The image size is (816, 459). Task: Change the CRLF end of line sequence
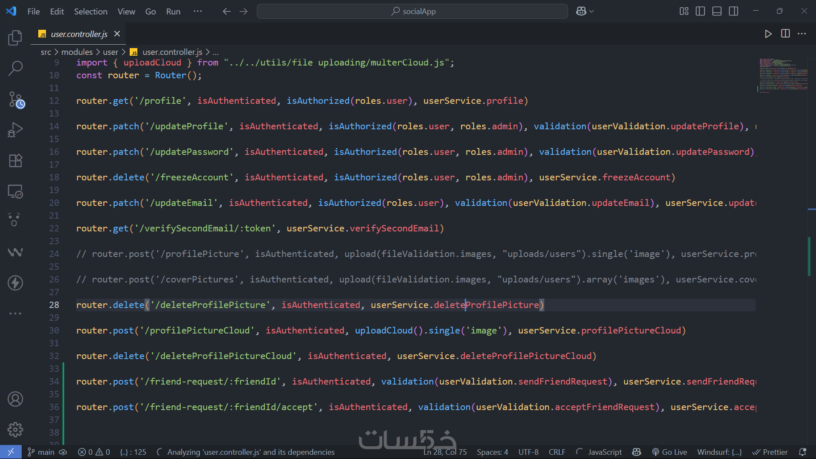(557, 452)
